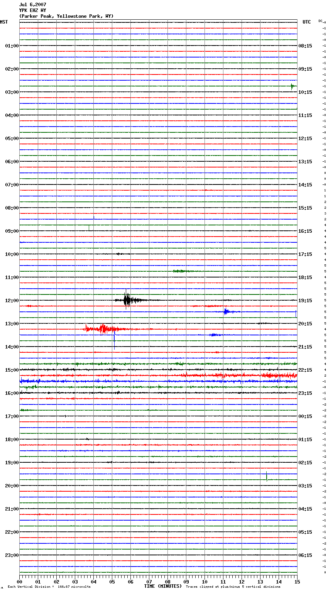Click the "Traces clipped at plus/minus 5 vertical divisions" note
The height and width of the screenshot is (592, 328).
tap(233, 587)
